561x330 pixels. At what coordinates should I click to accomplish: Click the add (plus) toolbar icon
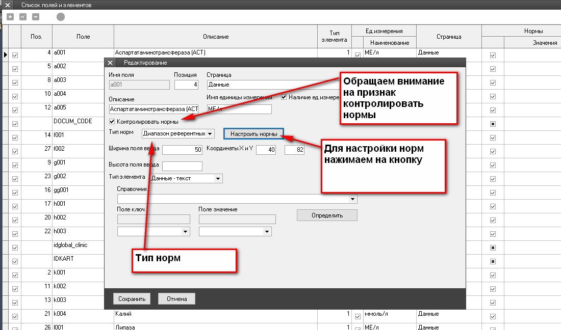(10, 17)
